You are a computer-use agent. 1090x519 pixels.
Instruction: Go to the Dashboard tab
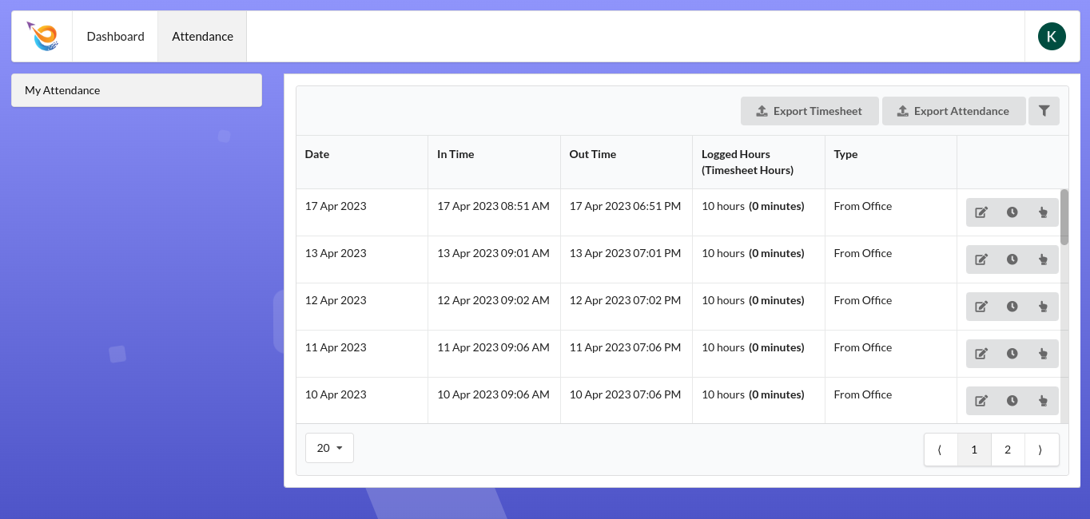click(x=116, y=37)
